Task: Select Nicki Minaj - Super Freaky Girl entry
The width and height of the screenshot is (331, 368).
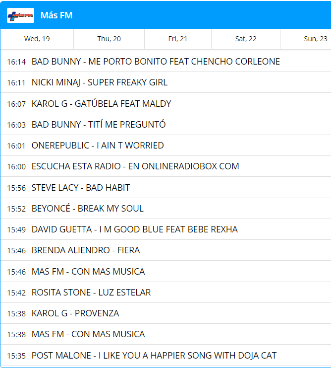Action: 100,82
